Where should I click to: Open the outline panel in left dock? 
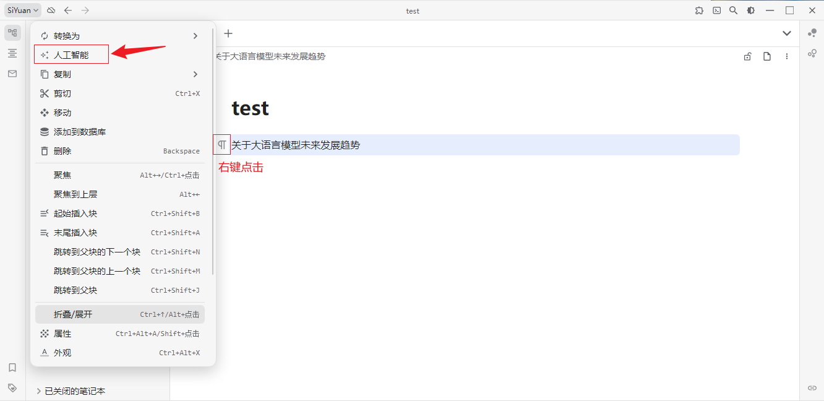pyautogui.click(x=12, y=53)
